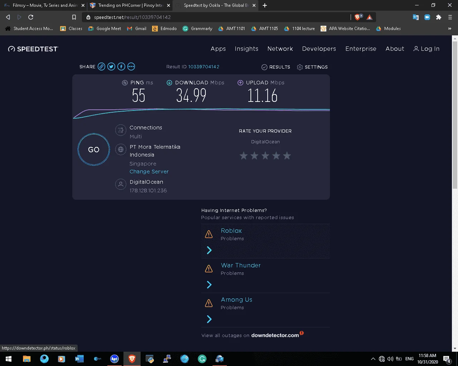458x366 pixels.
Task: Click the DigitalOcean provider user icon
Action: [x=121, y=184]
